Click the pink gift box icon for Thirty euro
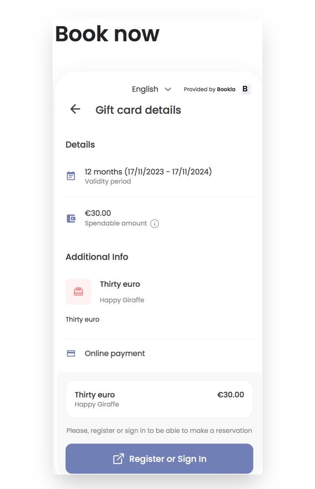The image size is (315, 489). [x=78, y=291]
